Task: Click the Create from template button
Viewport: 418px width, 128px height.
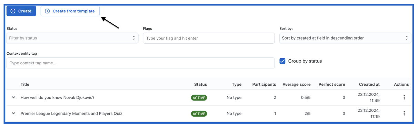Action: pyautogui.click(x=70, y=11)
